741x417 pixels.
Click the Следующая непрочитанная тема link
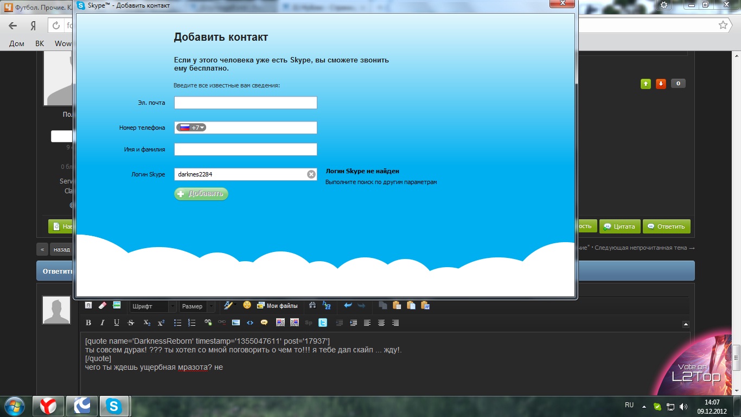click(643, 248)
